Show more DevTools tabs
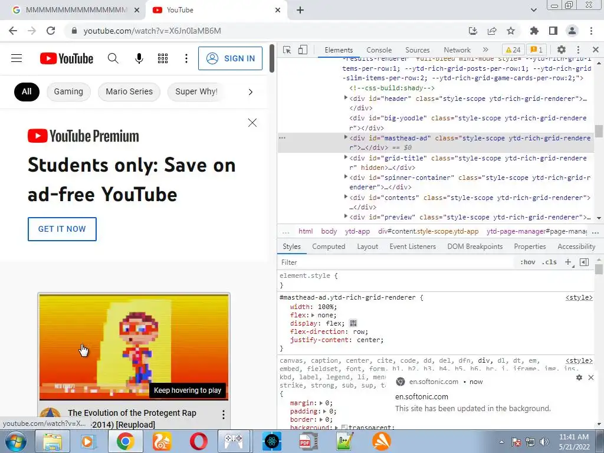Image resolution: width=604 pixels, height=453 pixels. (x=485, y=50)
